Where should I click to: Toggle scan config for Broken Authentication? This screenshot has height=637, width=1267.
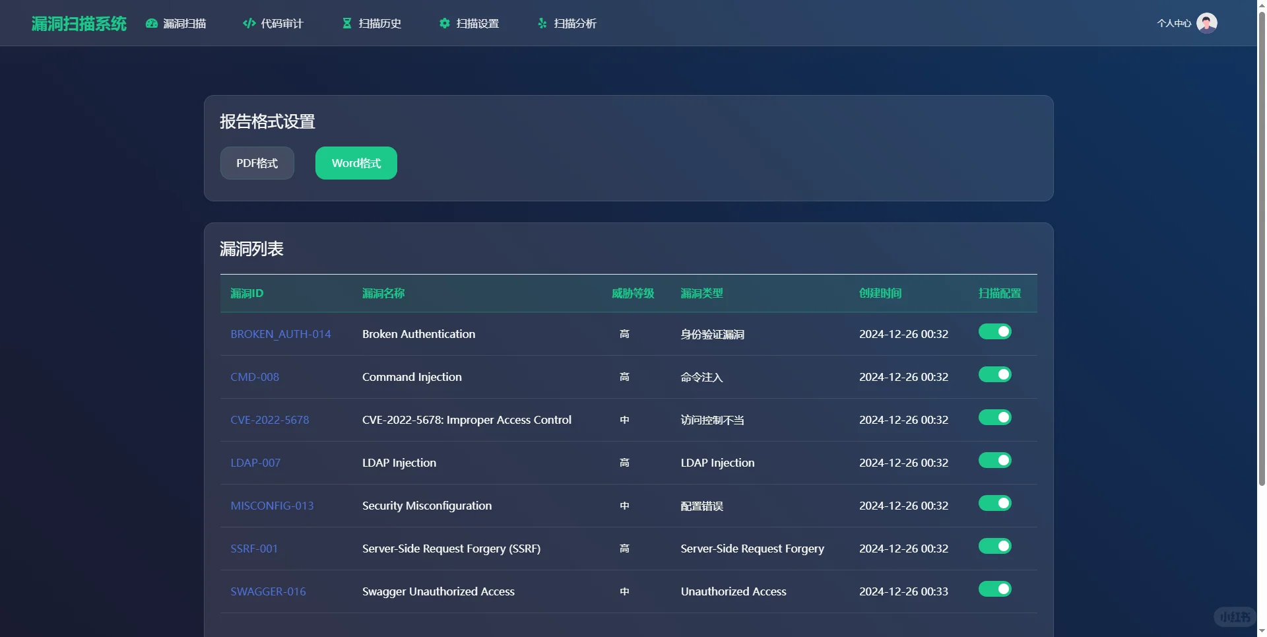995,331
